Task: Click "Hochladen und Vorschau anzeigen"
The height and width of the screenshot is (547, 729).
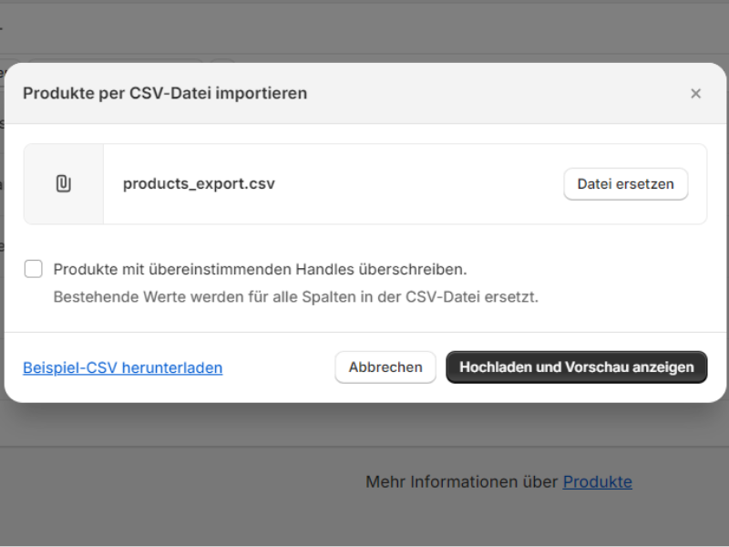Action: (576, 366)
